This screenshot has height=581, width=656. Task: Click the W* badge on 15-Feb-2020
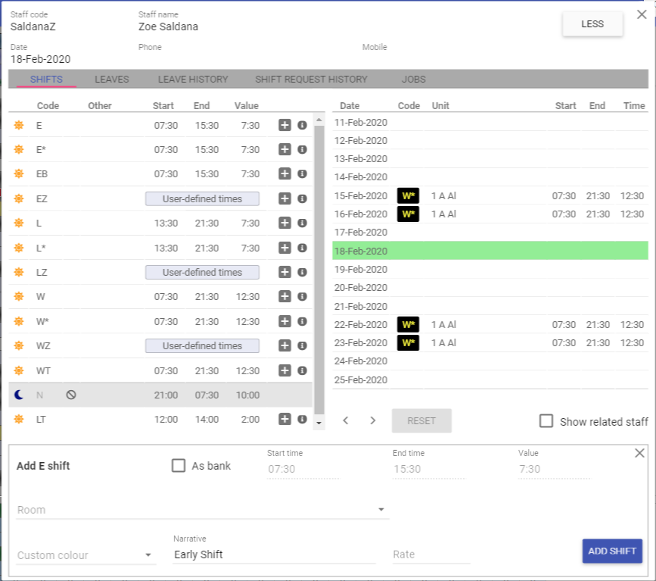pyautogui.click(x=409, y=195)
